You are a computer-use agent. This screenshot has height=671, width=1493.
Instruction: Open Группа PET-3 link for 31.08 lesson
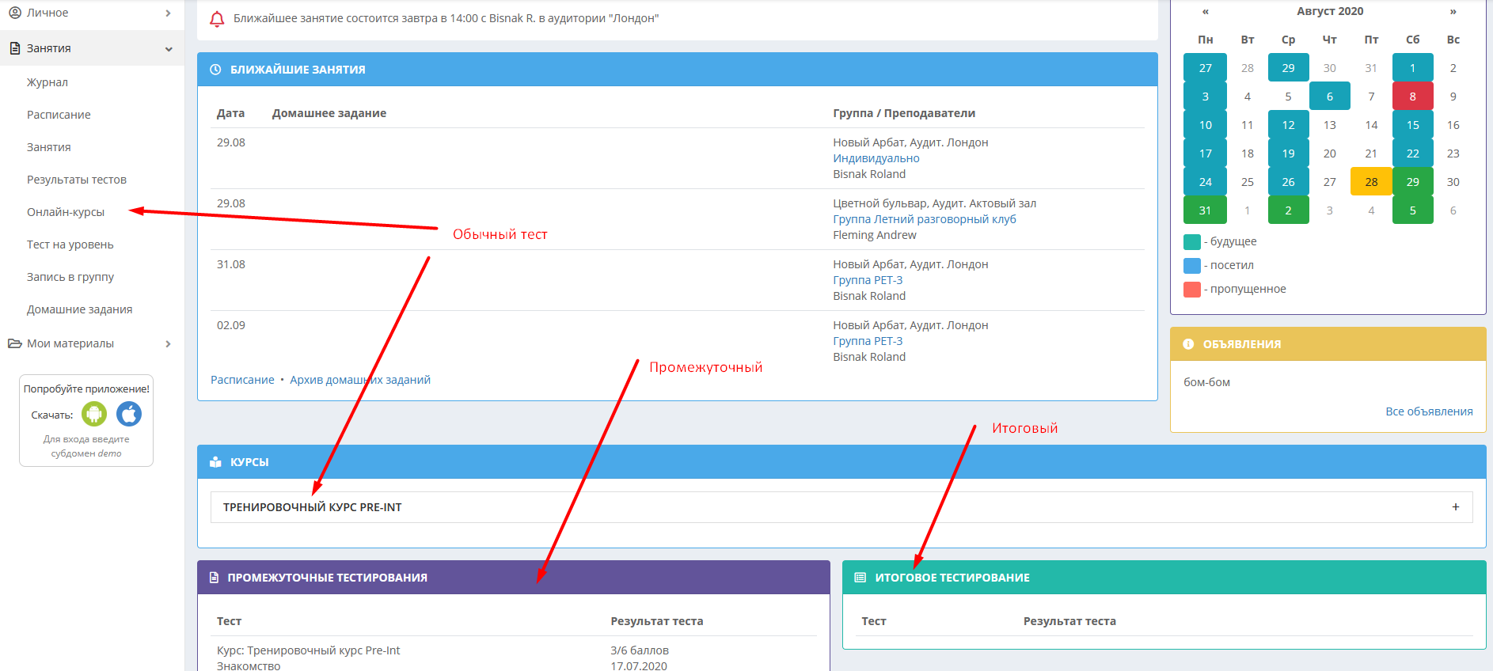(868, 280)
